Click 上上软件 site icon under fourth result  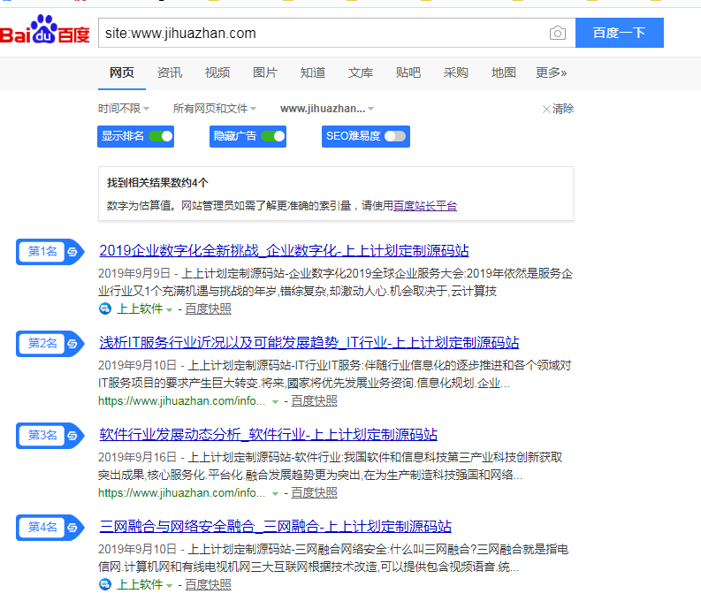(105, 584)
